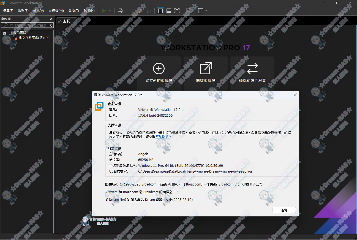Click the VMware app icon in title bar

point(3,3)
